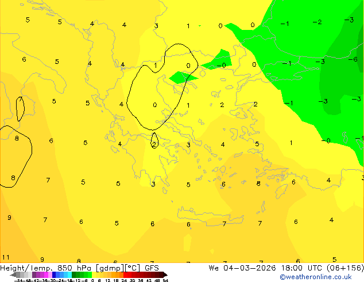Pick the bright magenta legend swatch

pos(46,275)
